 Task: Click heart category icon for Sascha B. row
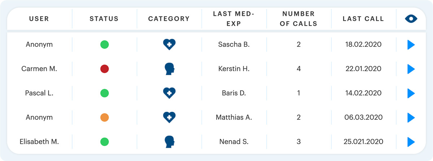click(169, 45)
